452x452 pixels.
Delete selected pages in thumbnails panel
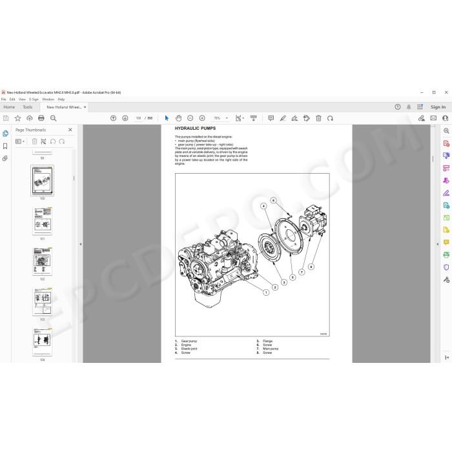pos(34,141)
